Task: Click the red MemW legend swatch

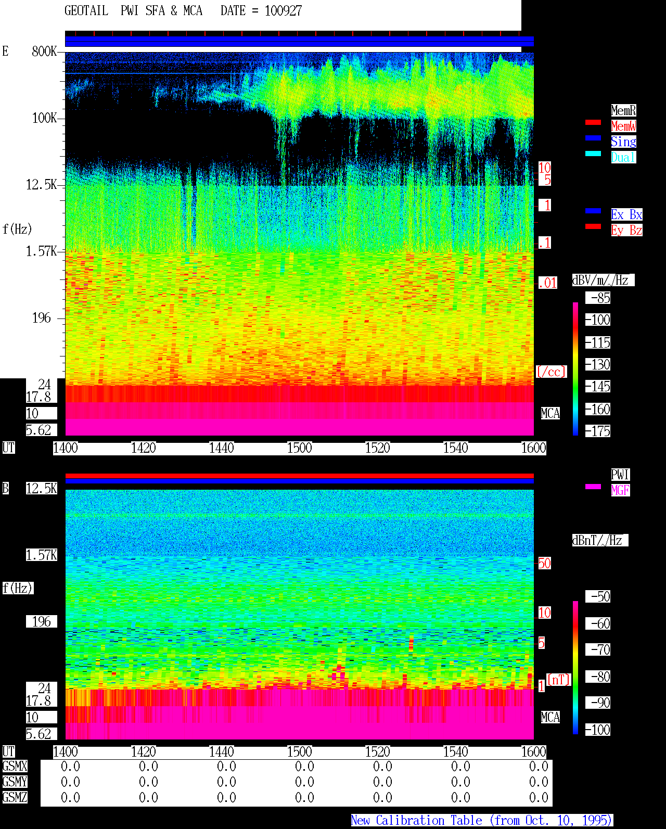Action: tap(593, 122)
